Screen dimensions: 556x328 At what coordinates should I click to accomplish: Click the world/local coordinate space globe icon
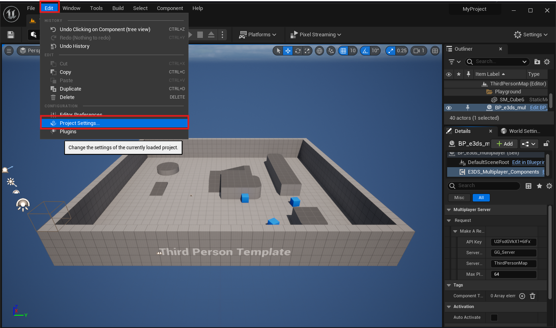pos(319,51)
